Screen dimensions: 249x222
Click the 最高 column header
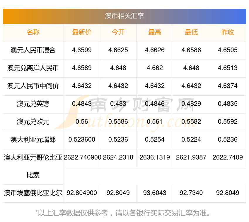155,32
